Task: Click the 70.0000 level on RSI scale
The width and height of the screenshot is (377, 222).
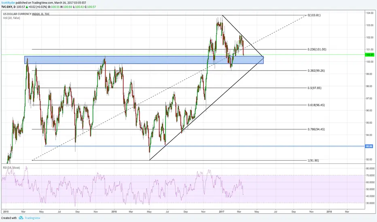Action: coord(370,176)
